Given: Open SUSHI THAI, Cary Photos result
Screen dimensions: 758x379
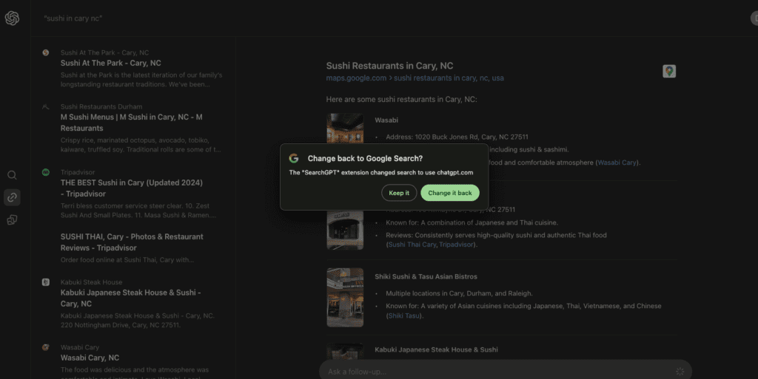Looking at the screenshot, I should (x=132, y=242).
